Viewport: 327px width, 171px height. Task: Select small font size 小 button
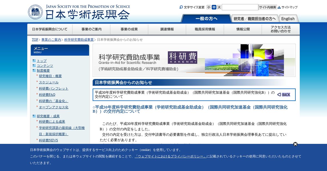(x=209, y=7)
